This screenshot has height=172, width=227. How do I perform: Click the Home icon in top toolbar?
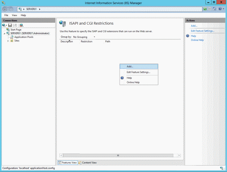point(215,9)
